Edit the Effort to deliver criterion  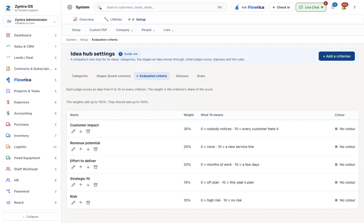point(73,167)
